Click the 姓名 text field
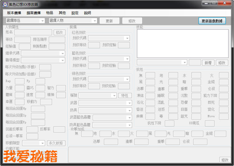The image size is (234, 166). tap(33, 32)
